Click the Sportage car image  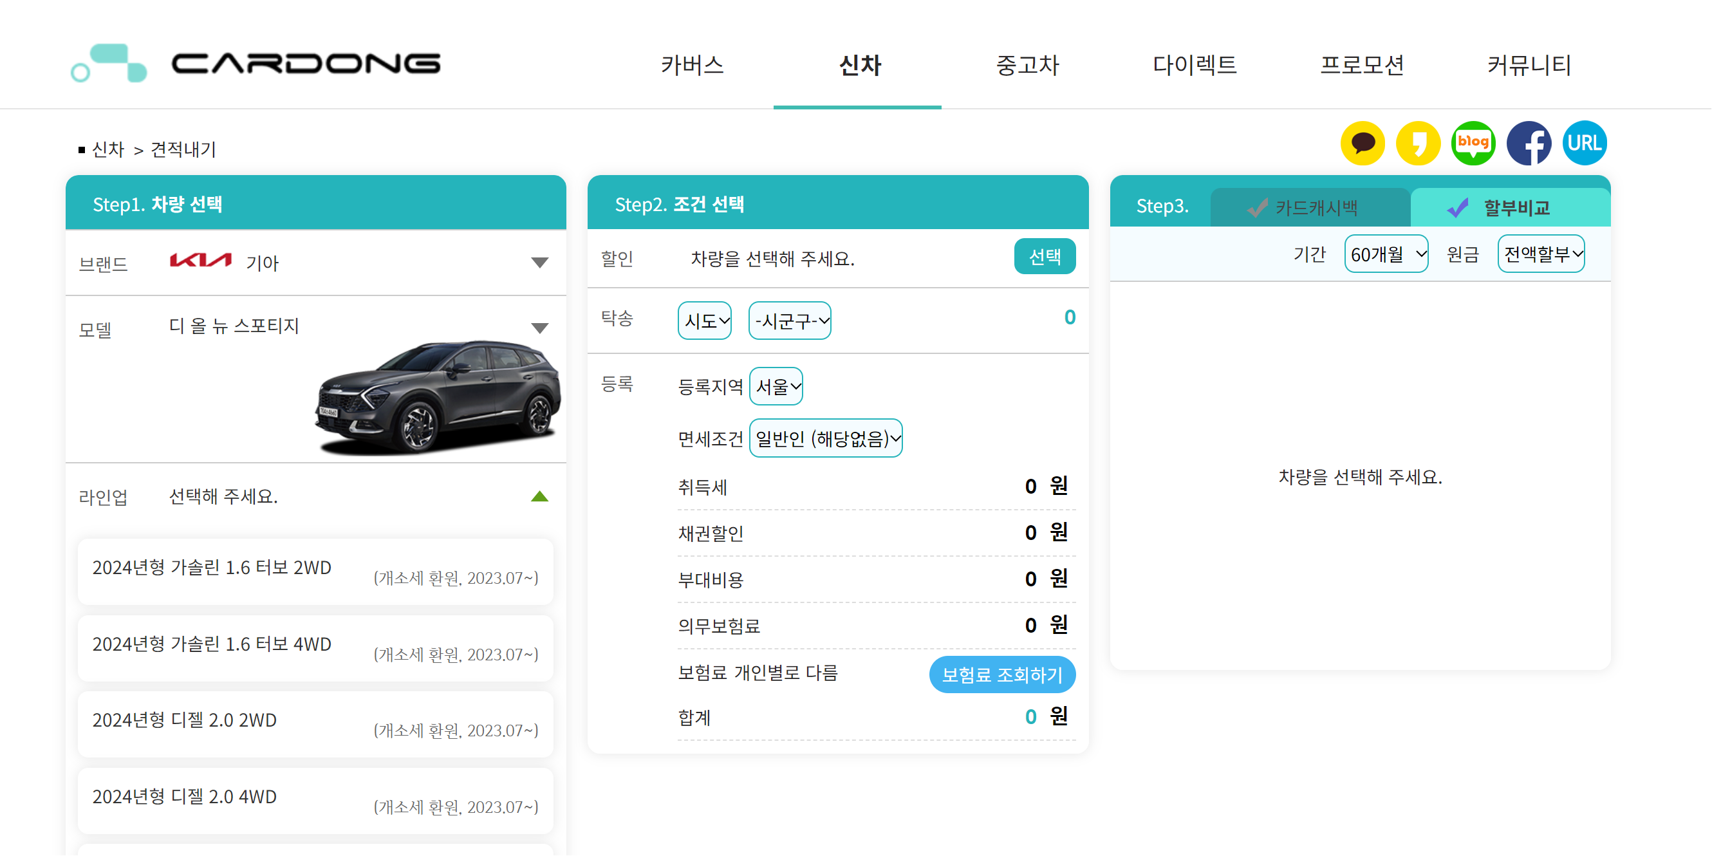coord(438,398)
